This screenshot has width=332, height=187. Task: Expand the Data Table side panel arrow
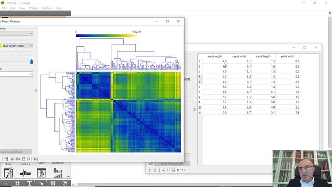coord(195,110)
